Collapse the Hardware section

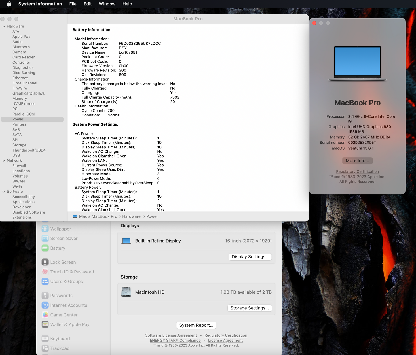pos(4,26)
